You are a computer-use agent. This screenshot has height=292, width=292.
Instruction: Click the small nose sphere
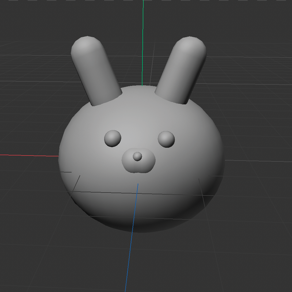pos(138,156)
